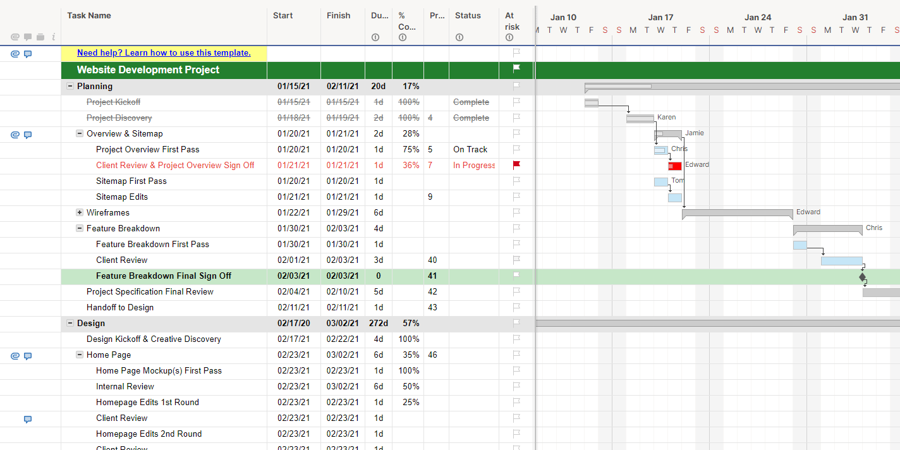
Task: Select the Task Name column header
Action: (x=89, y=16)
